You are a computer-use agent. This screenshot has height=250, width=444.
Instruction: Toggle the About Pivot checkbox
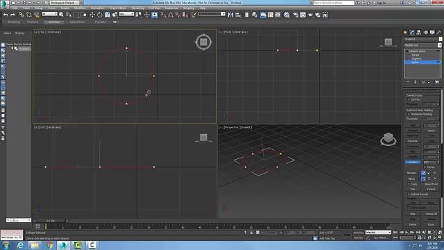422,184
